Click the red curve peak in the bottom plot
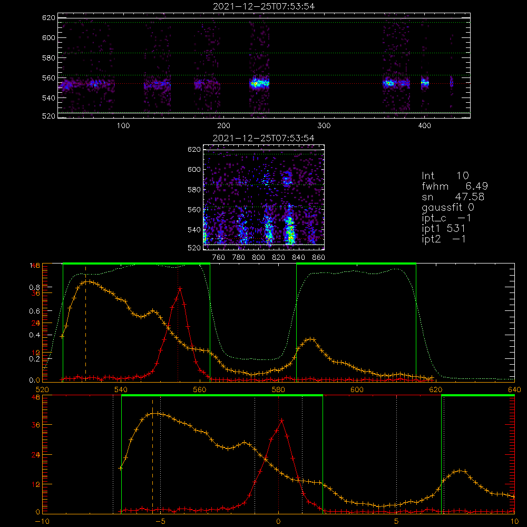This screenshot has width=527, height=527. pos(281,420)
